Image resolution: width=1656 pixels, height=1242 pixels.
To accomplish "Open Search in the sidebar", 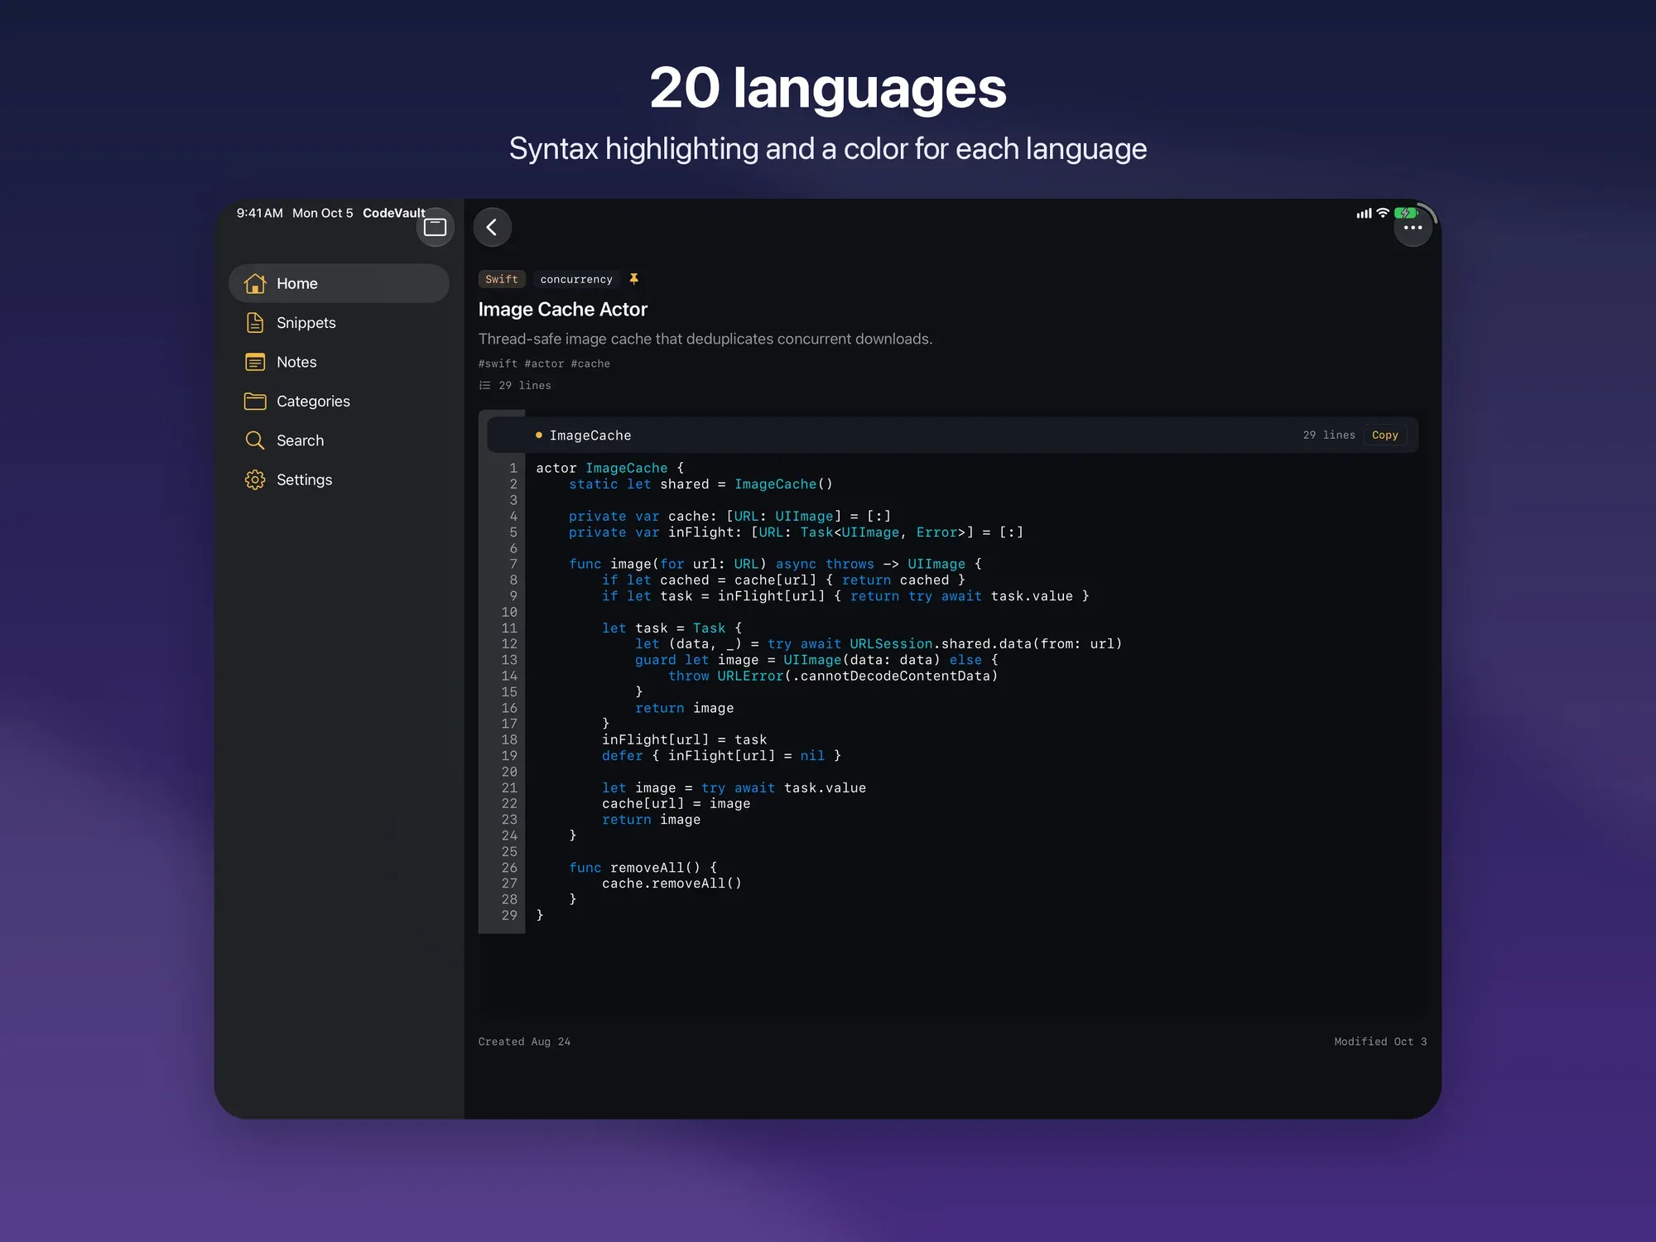I will [x=339, y=440].
